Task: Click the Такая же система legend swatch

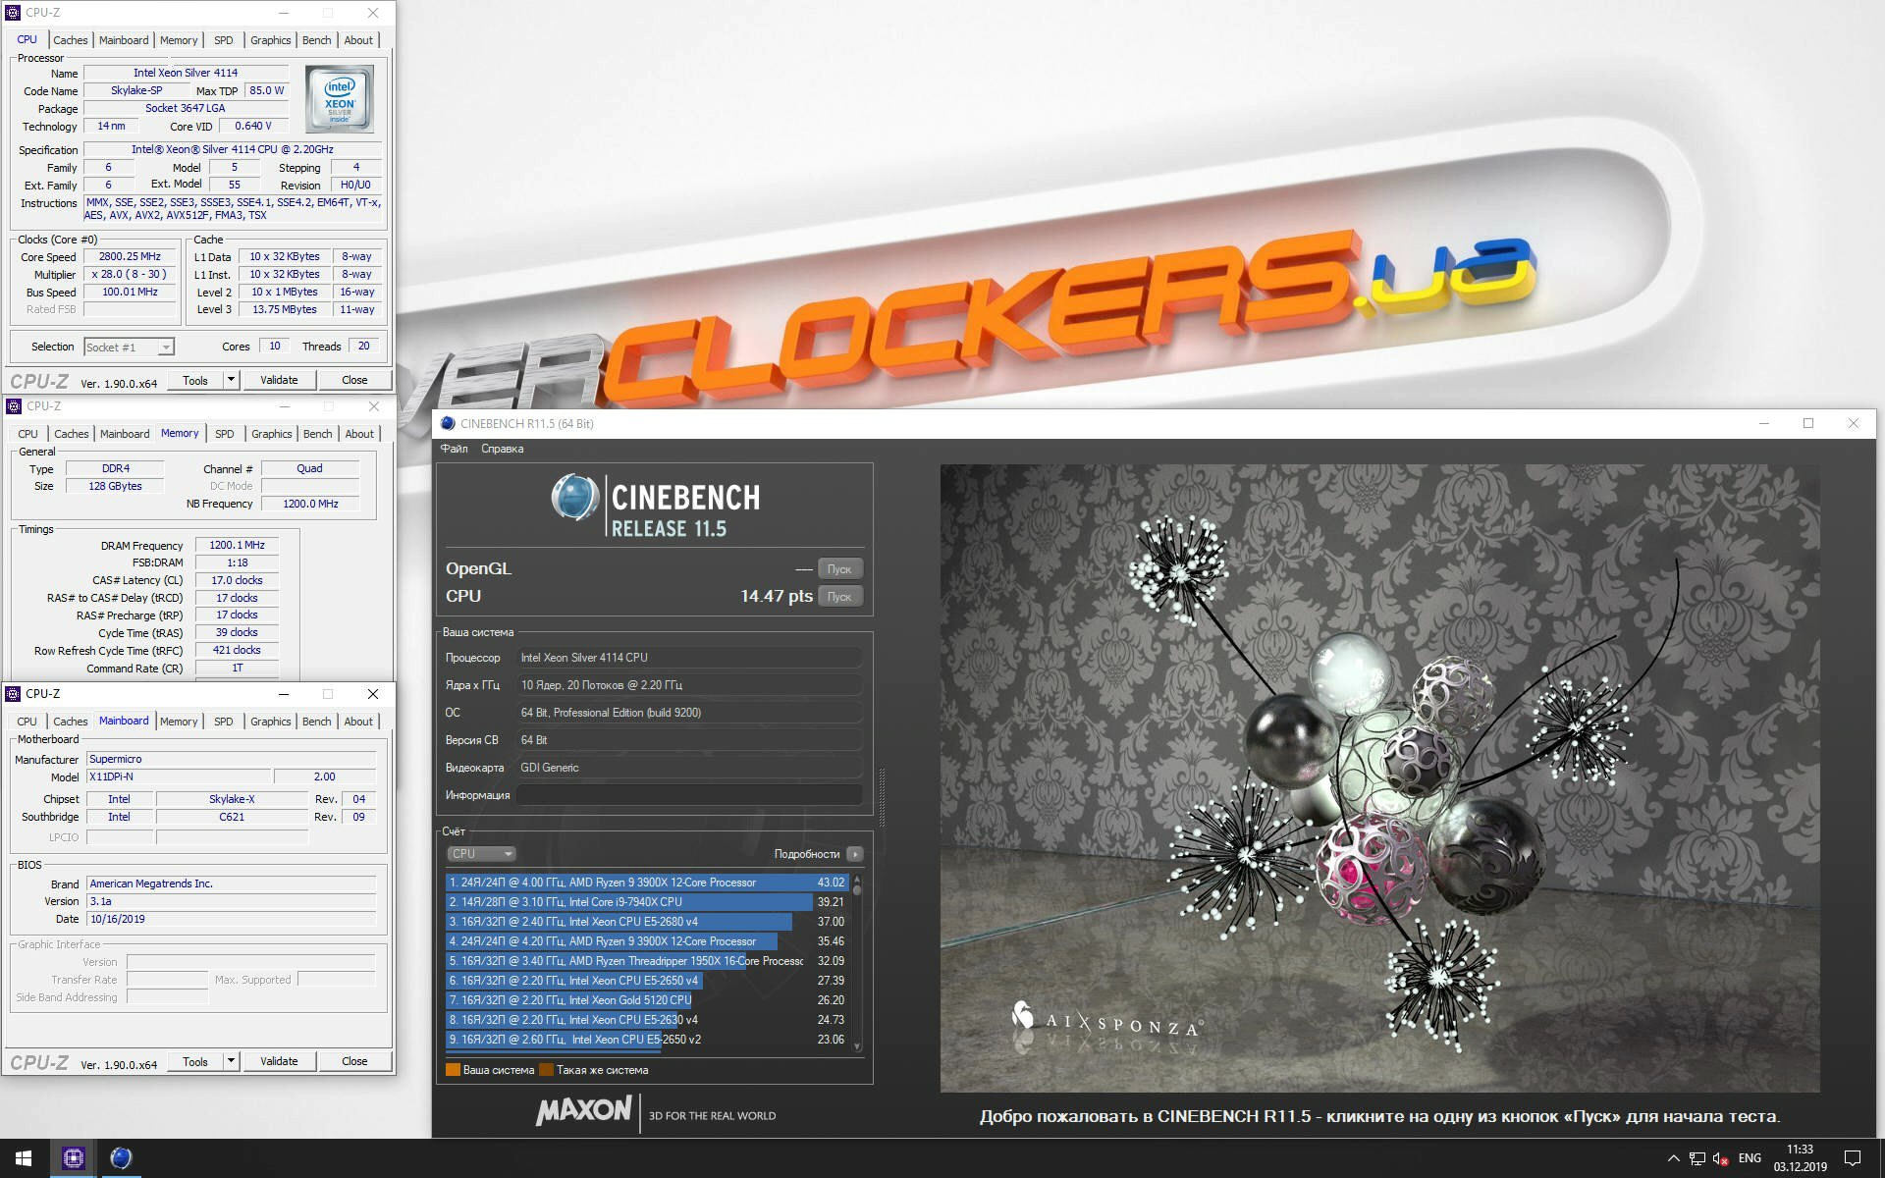Action: tap(546, 1070)
